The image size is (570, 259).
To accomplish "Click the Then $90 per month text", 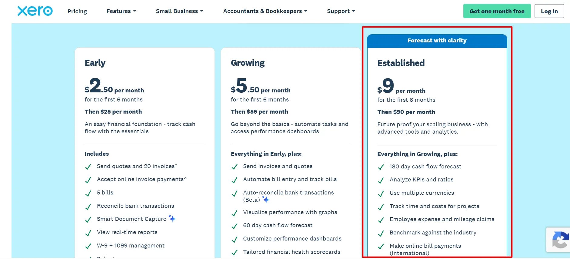I will pos(406,112).
